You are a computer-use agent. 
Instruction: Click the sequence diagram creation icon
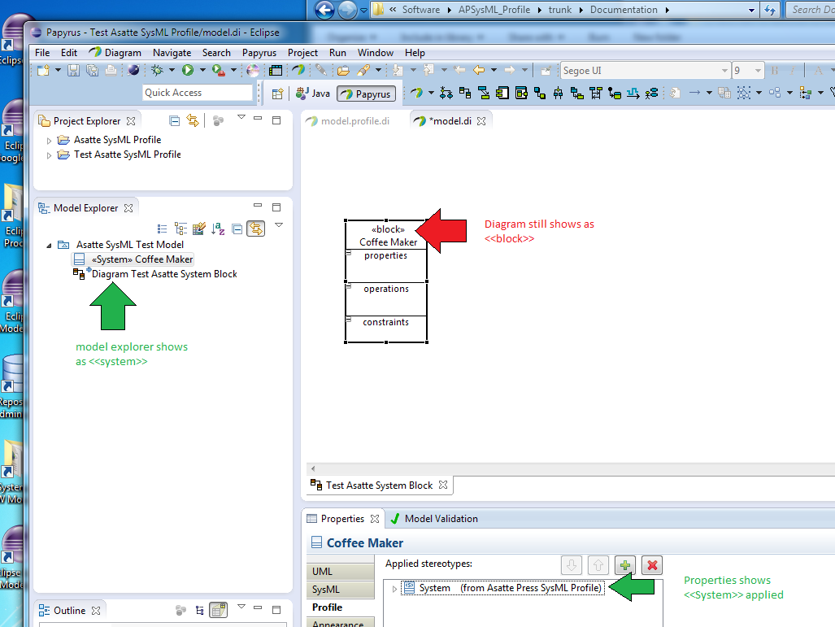pyautogui.click(x=595, y=94)
